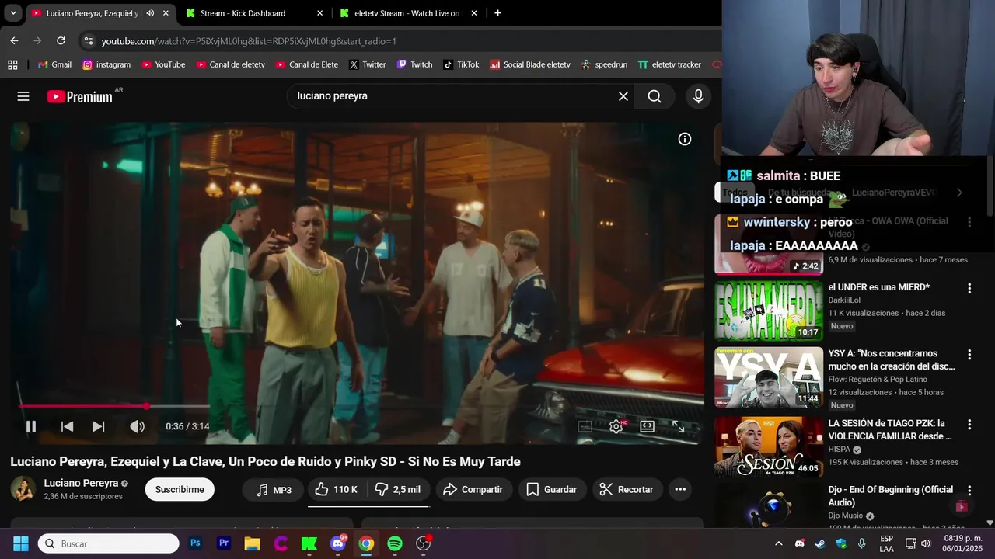Open the speedrun bookmark
The width and height of the screenshot is (995, 559).
point(604,64)
